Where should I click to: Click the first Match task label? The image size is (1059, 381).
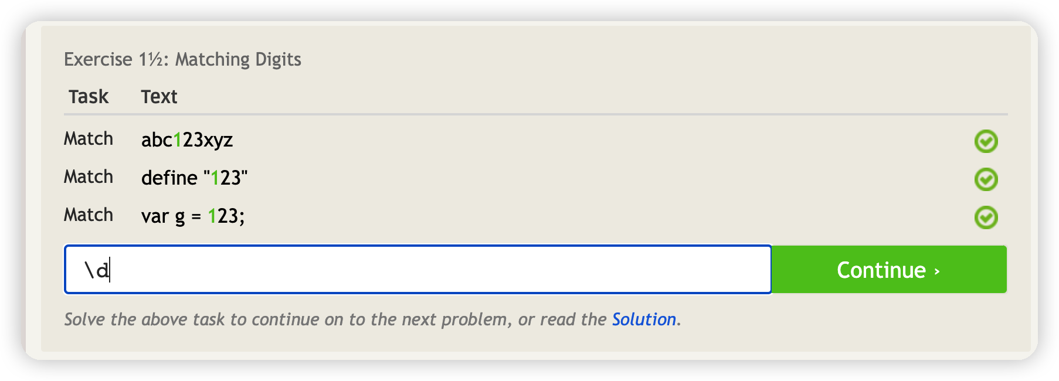coord(89,139)
